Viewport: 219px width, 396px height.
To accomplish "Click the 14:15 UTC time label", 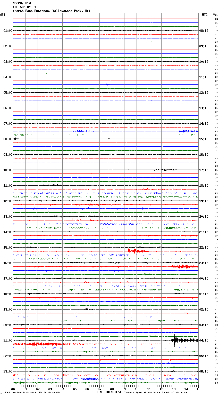I will coord(204,124).
